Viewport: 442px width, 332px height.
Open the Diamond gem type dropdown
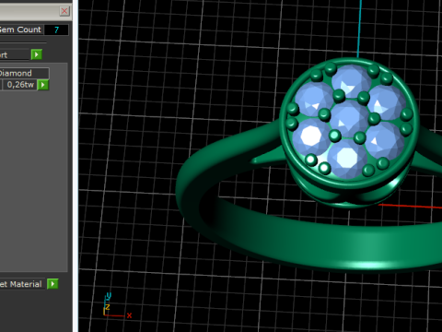click(24, 73)
